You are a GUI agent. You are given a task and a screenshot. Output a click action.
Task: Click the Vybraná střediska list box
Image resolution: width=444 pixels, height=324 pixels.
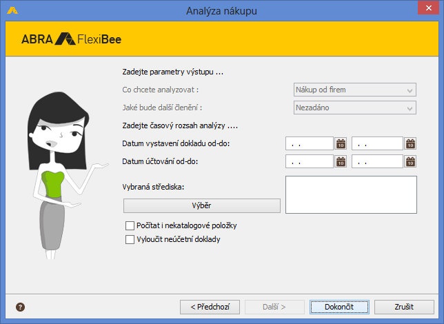[x=351, y=194]
